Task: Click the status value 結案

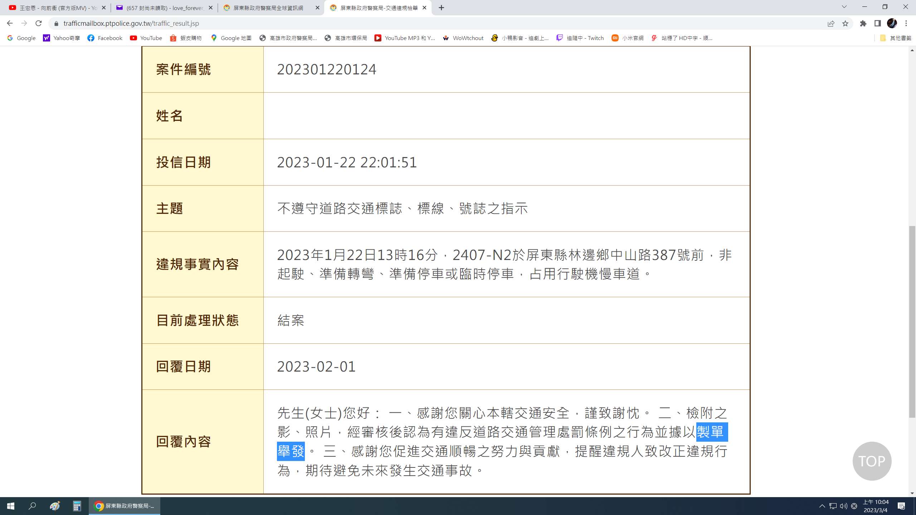Action: [x=291, y=320]
